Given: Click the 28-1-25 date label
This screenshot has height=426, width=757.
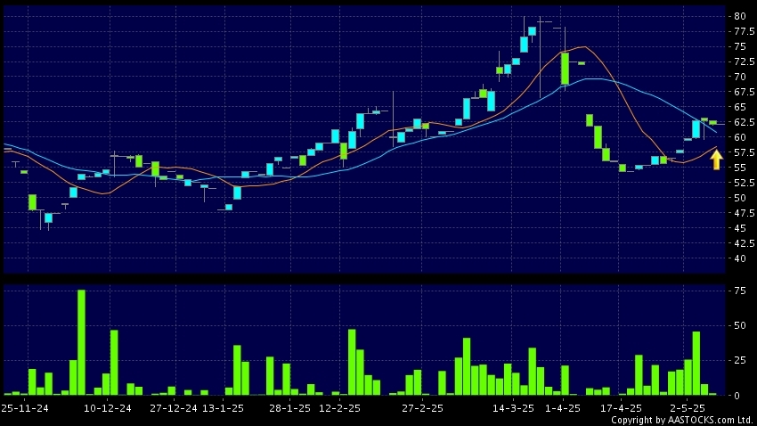Looking at the screenshot, I should [x=289, y=408].
